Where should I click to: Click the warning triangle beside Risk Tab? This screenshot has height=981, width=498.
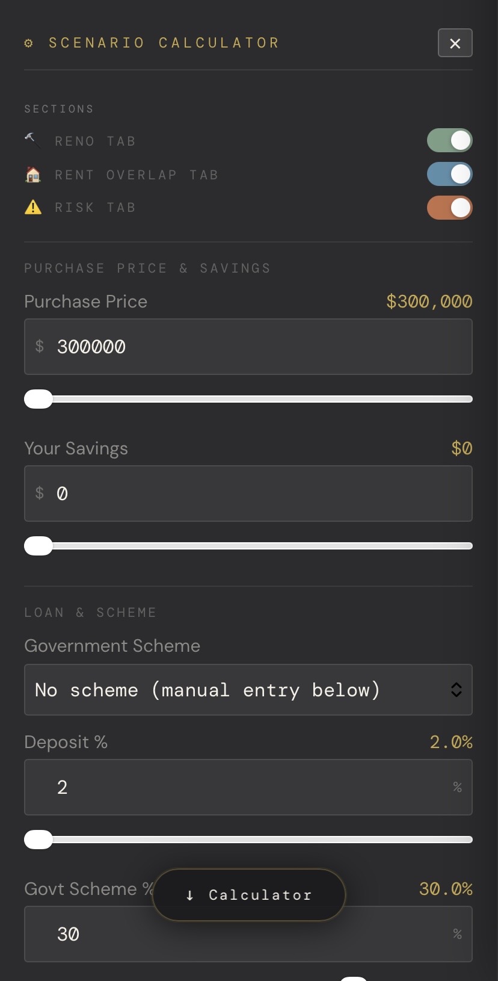32,206
